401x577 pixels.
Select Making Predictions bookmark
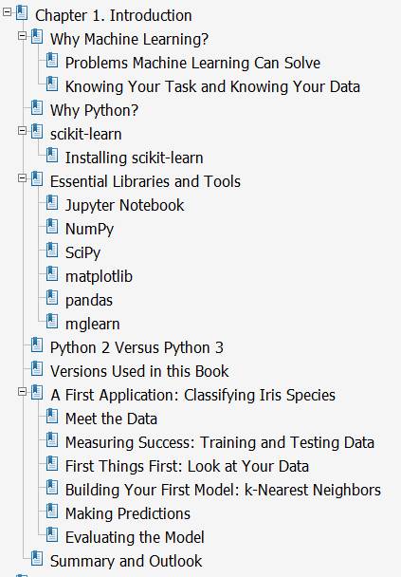pos(128,513)
